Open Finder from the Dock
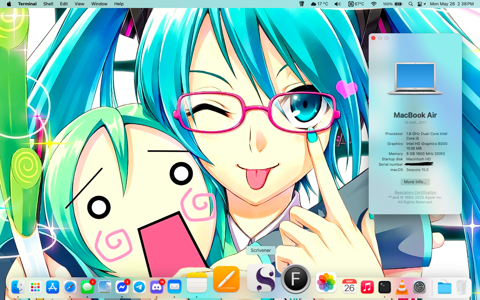480x300 pixels. coord(18,287)
